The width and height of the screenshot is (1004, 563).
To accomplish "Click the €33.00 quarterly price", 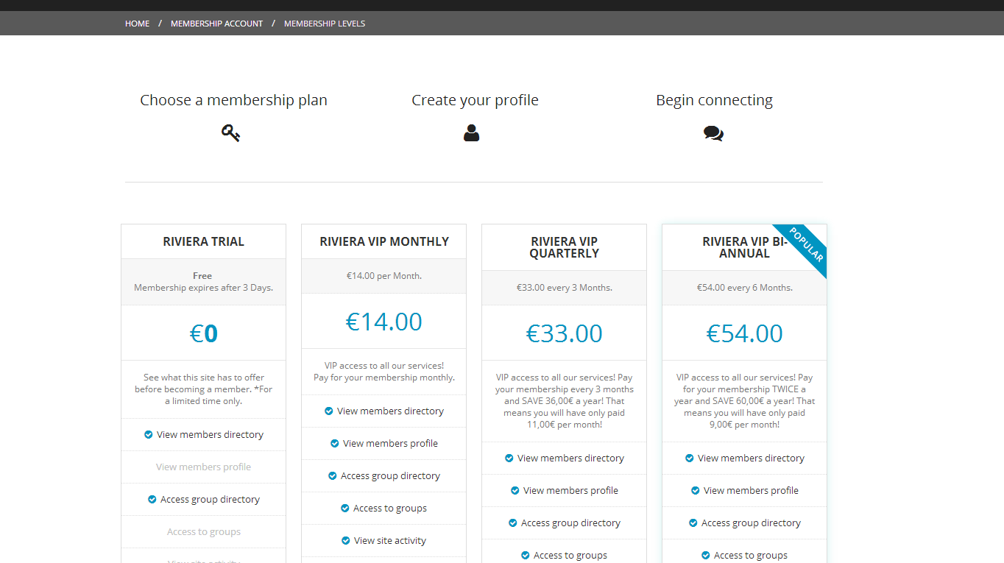I will point(564,333).
